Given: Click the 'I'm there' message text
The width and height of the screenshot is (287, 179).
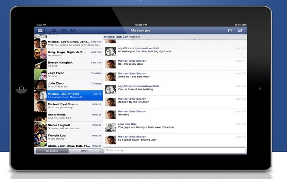Looking at the screenshot, I should click(124, 115).
